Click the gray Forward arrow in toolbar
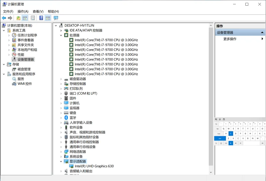The width and height of the screenshot is (266, 181). pos(10,18)
